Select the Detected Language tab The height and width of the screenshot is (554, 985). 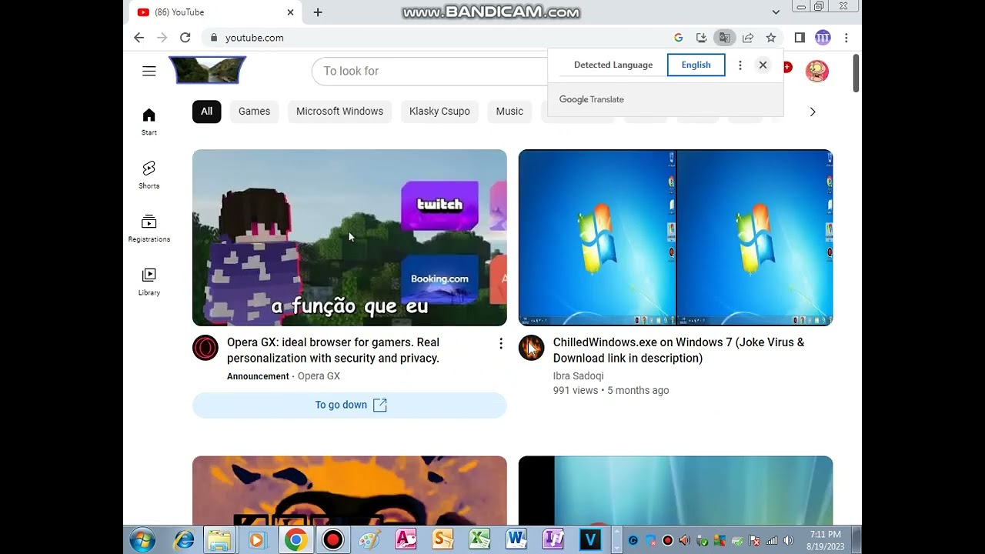pos(613,65)
